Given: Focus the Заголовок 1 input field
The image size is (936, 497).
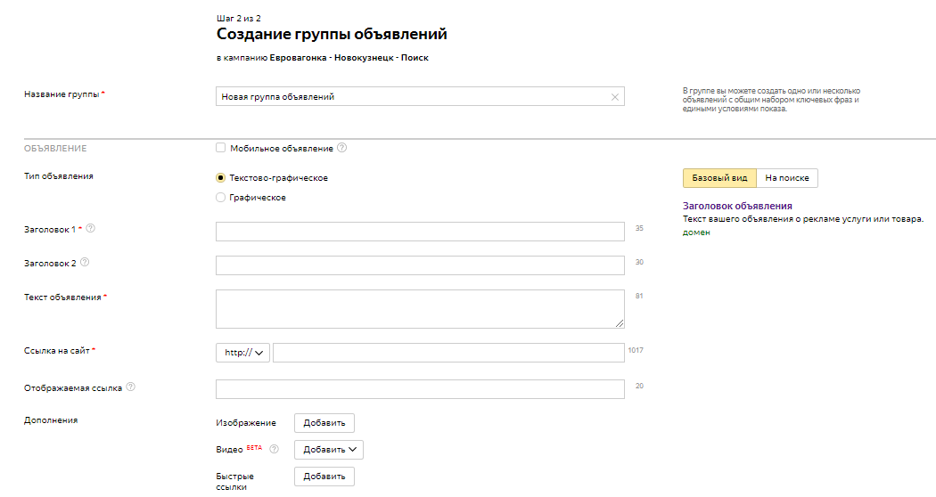Looking at the screenshot, I should pos(420,232).
